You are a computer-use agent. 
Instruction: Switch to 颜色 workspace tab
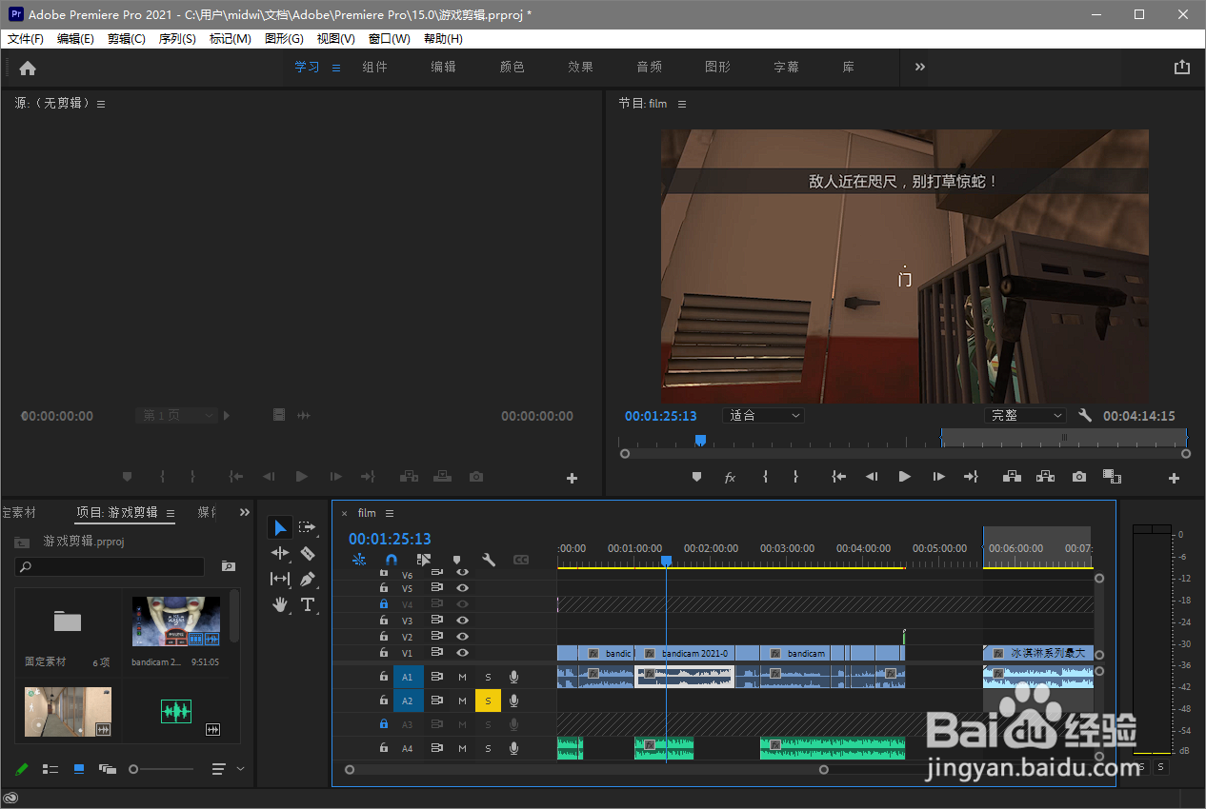pyautogui.click(x=512, y=67)
